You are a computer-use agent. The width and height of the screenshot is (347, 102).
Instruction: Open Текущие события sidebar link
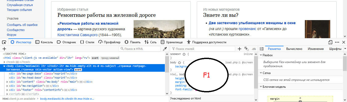click(19, 10)
